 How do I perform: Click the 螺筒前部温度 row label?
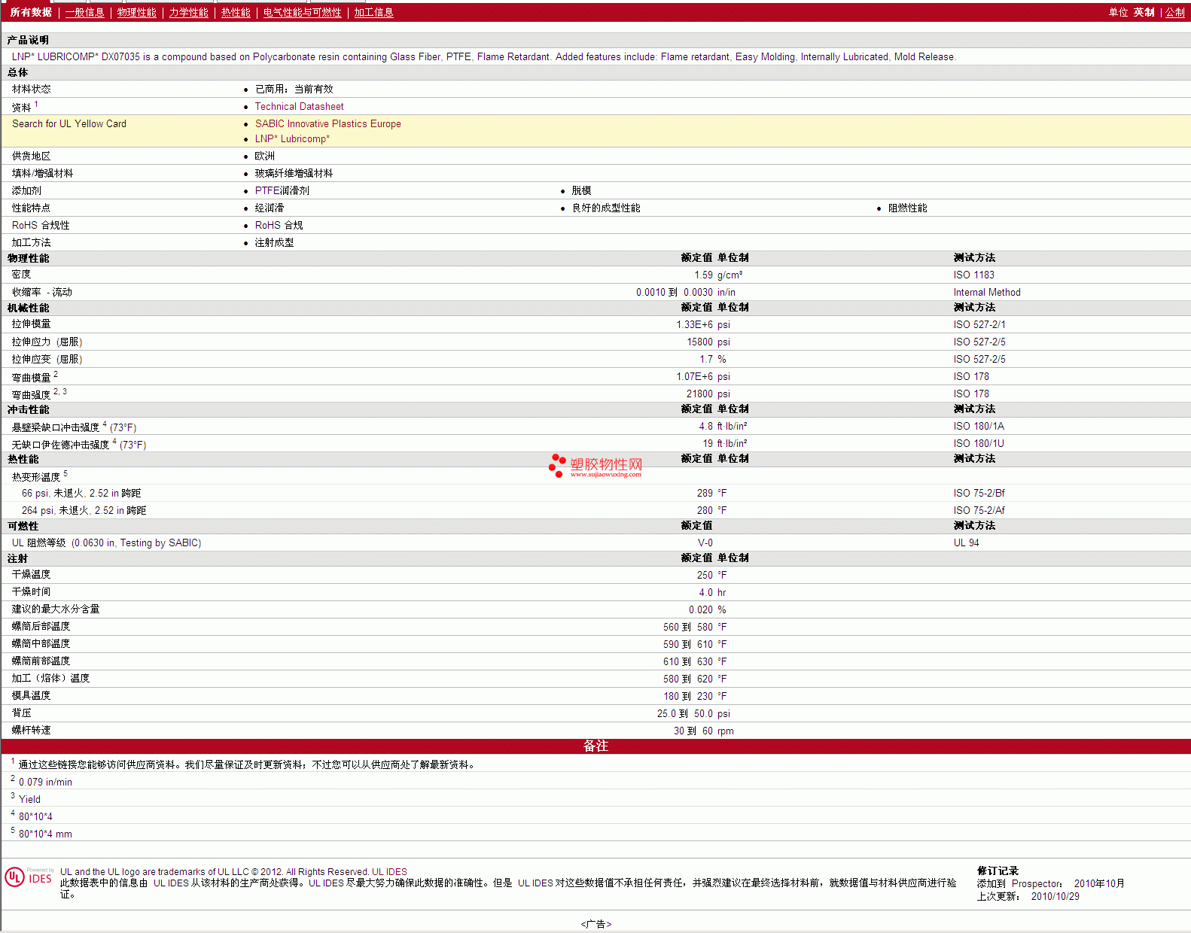(x=41, y=662)
